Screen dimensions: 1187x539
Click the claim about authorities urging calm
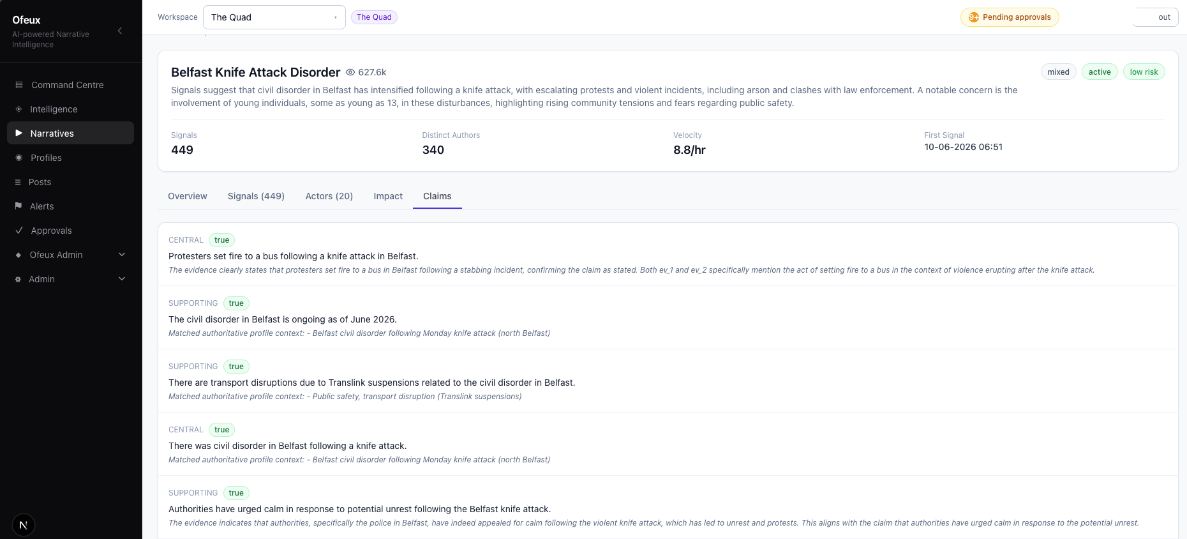coord(359,509)
